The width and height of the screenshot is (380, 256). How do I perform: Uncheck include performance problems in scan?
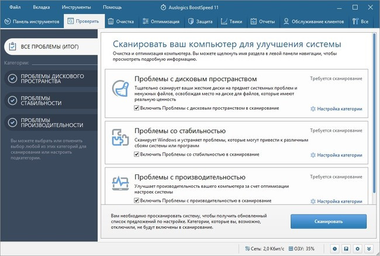[x=137, y=201]
